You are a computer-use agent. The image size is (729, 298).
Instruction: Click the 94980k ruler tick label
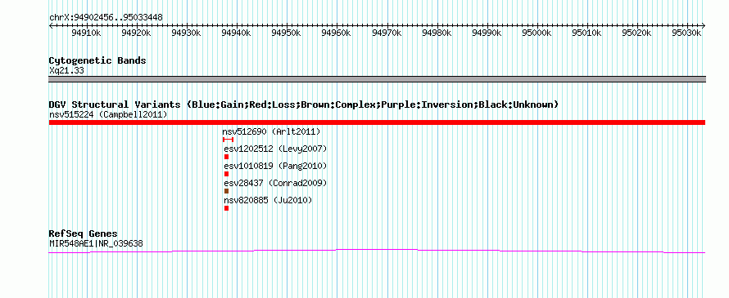coord(437,33)
